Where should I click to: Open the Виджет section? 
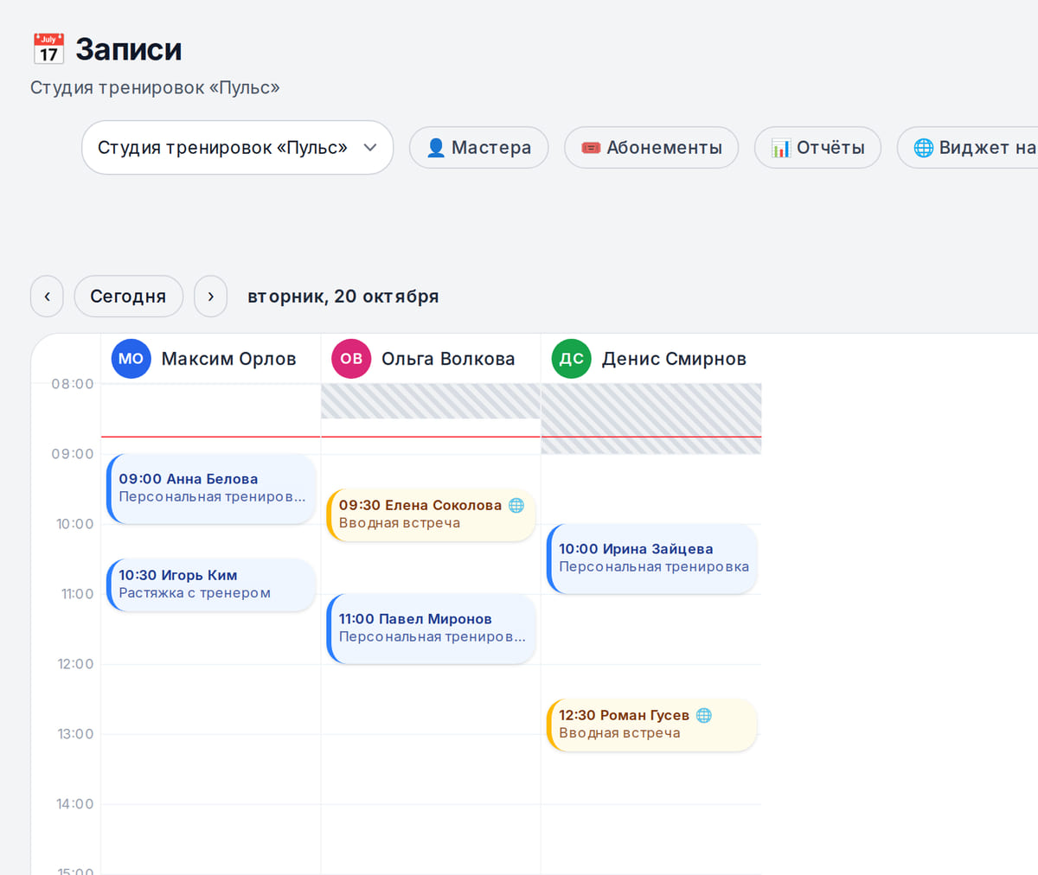pyautogui.click(x=968, y=148)
